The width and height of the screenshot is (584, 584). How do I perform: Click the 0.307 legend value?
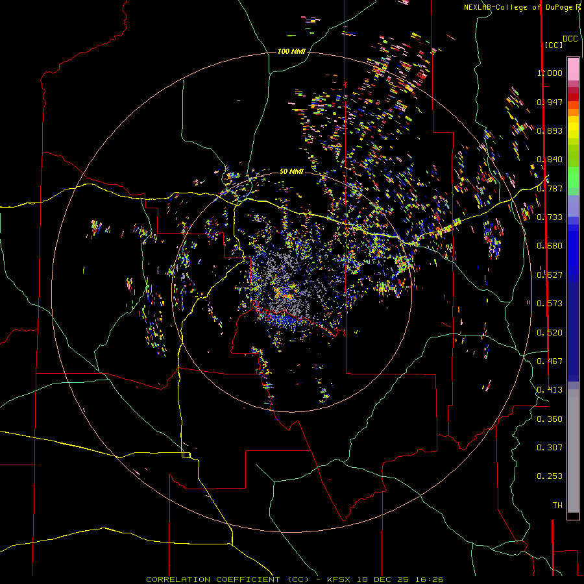click(550, 448)
